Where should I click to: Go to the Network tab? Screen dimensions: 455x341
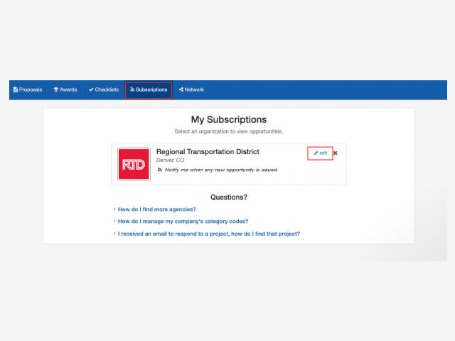191,90
